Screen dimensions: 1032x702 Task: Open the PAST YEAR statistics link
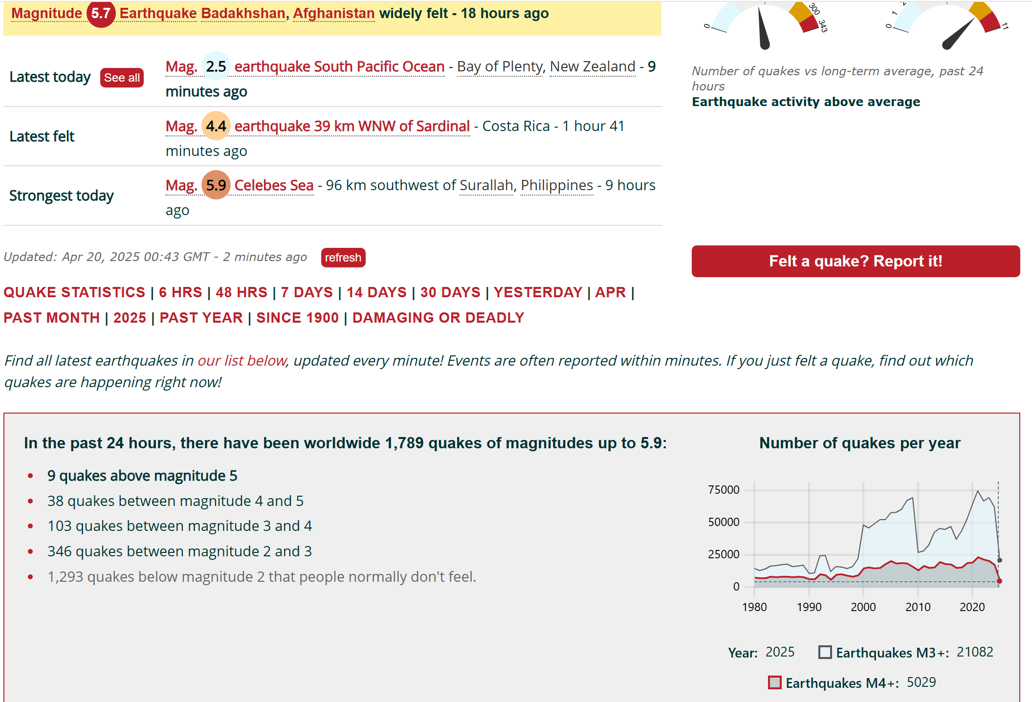pyautogui.click(x=201, y=318)
